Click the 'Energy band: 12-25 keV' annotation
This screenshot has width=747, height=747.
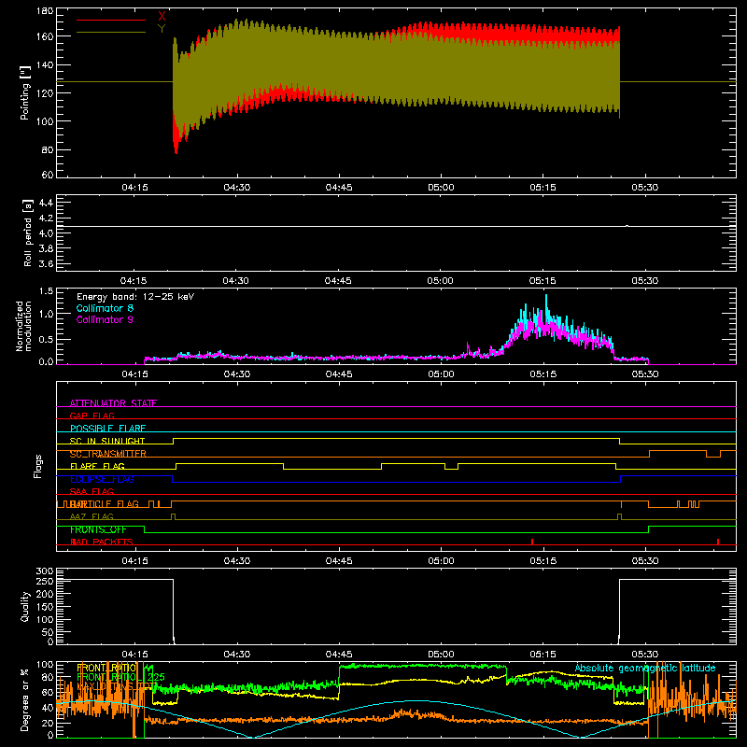pos(135,297)
